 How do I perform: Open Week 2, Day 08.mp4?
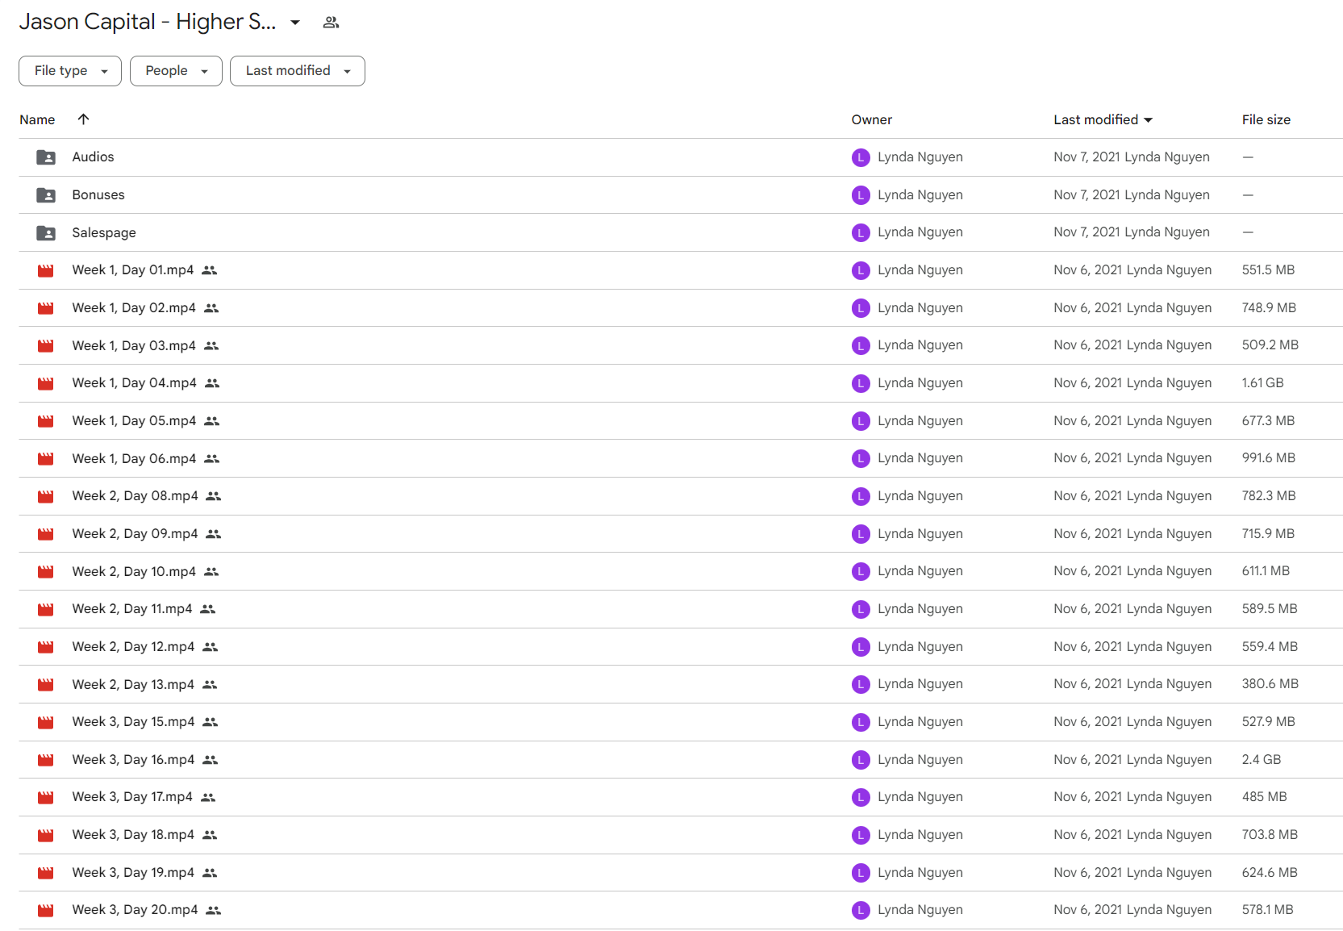coord(135,496)
